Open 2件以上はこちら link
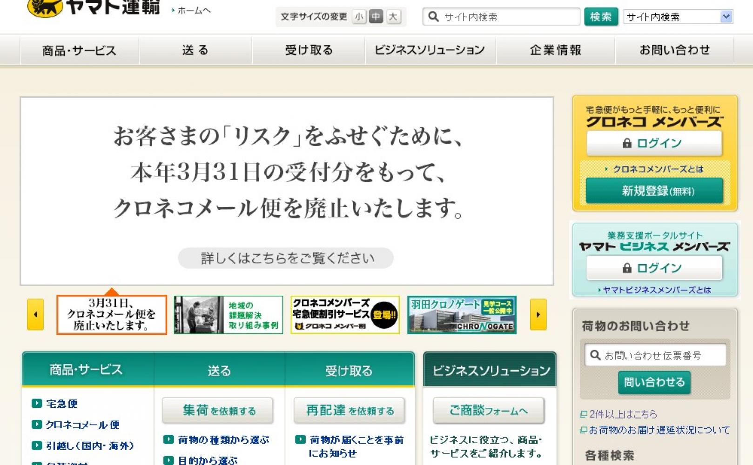The width and height of the screenshot is (753, 465). 623,414
